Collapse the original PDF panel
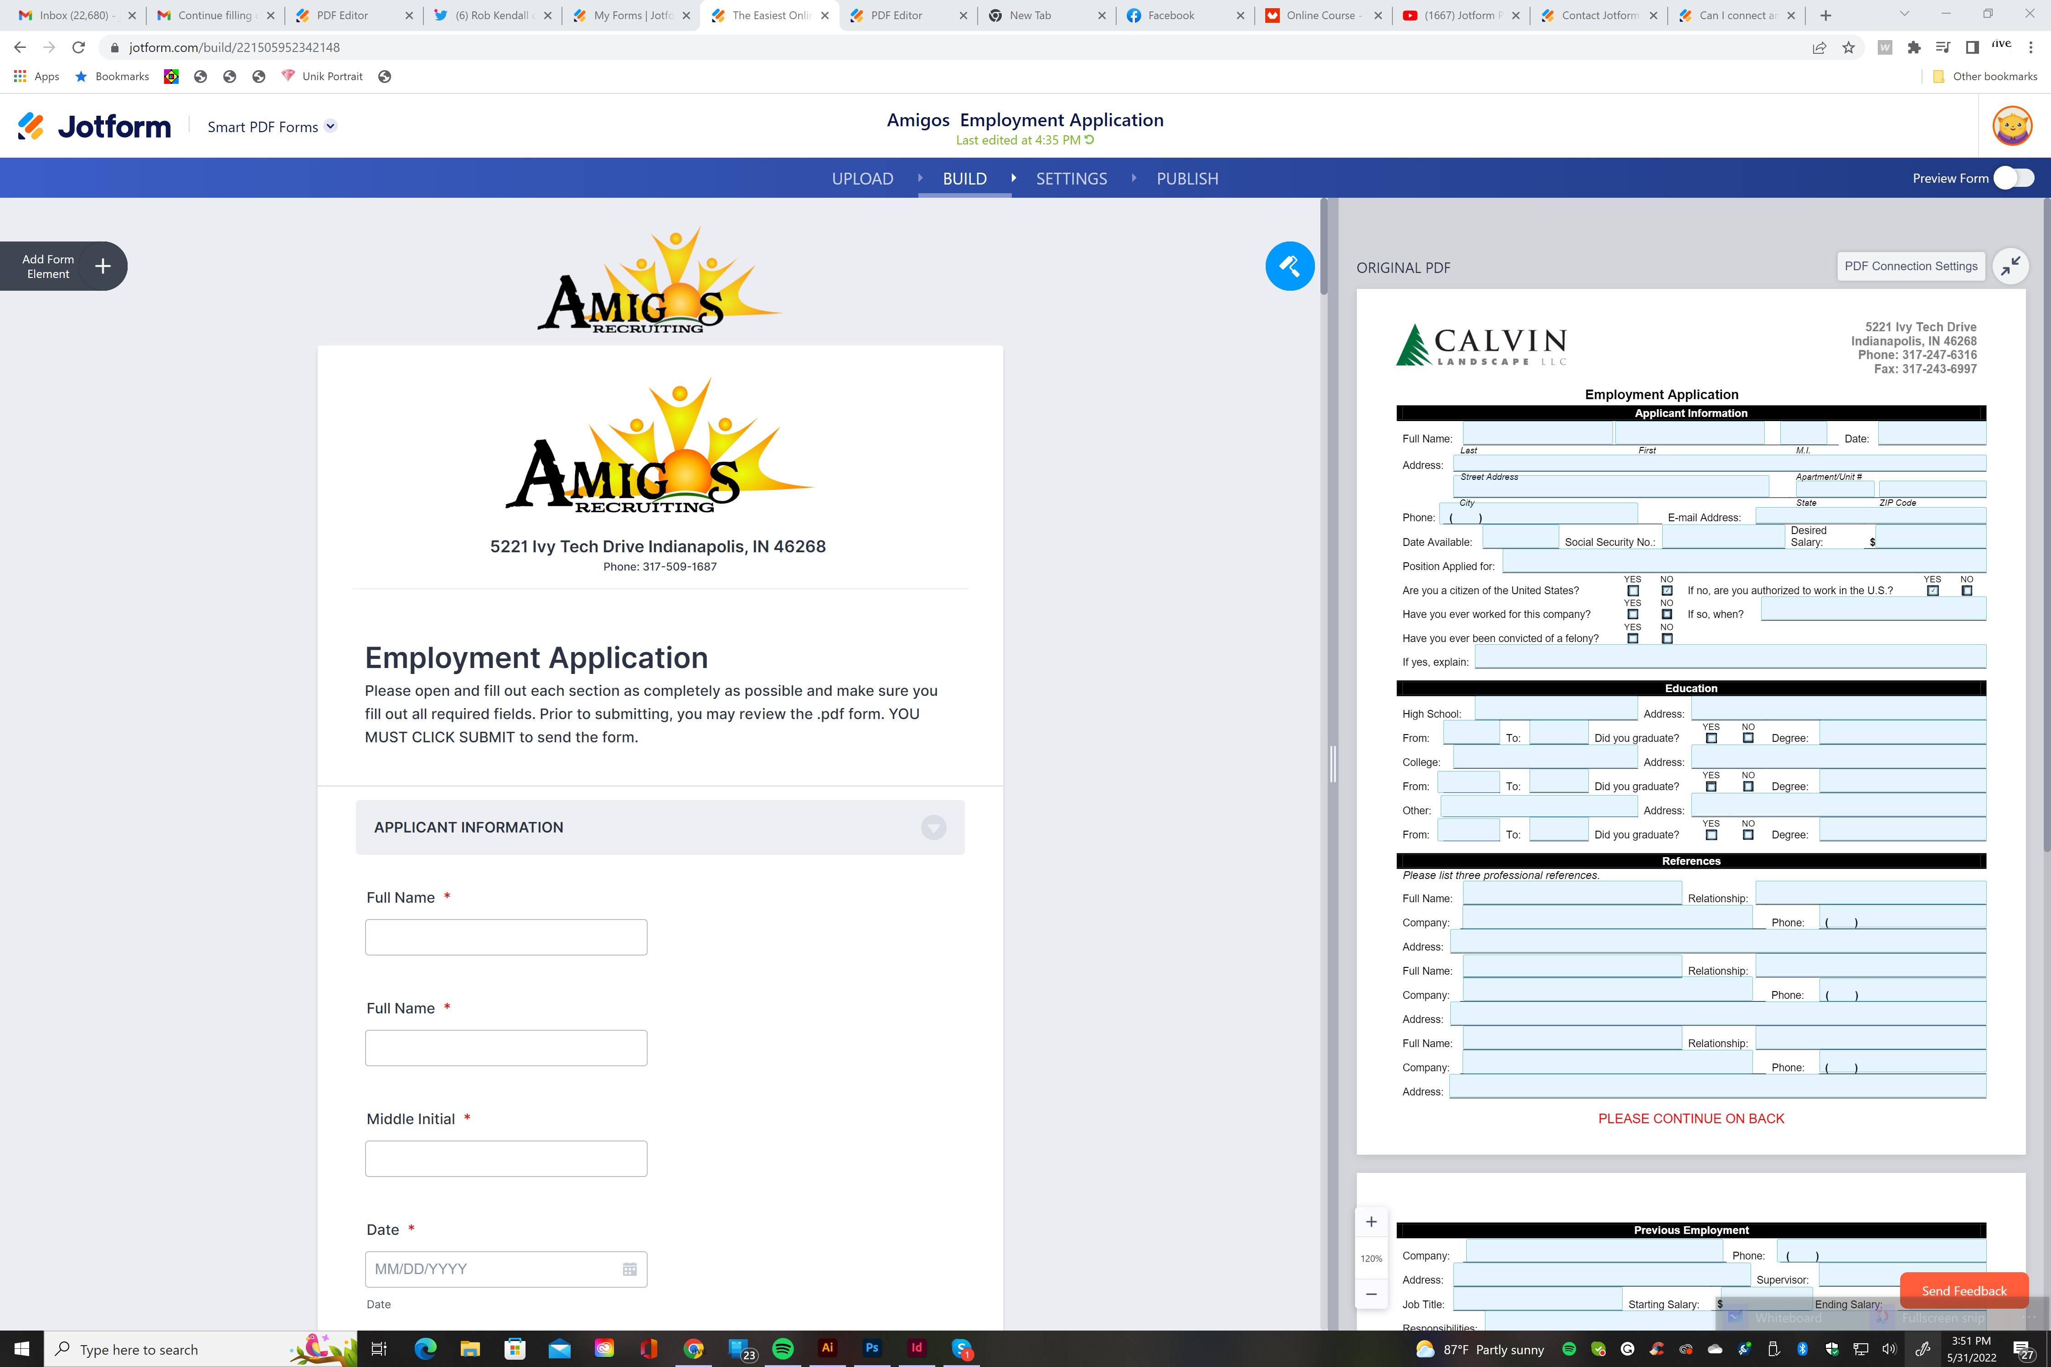Viewport: 2051px width, 1367px height. pyautogui.click(x=2011, y=266)
